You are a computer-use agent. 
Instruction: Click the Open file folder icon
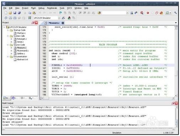click(10, 13)
